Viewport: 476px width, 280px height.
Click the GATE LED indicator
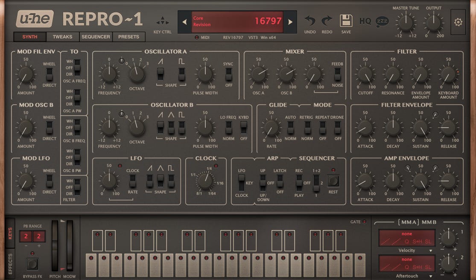[364, 222]
